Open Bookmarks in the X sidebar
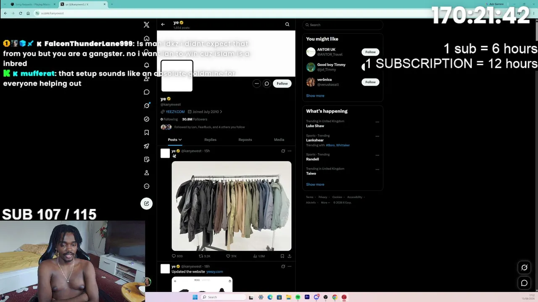 tap(146, 133)
